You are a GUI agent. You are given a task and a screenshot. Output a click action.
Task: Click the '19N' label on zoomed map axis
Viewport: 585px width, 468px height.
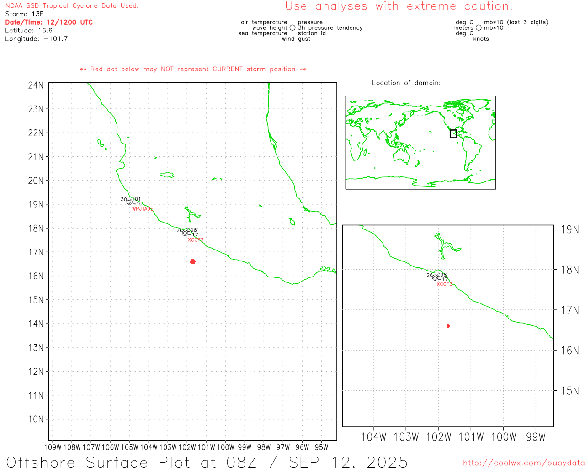click(x=570, y=229)
